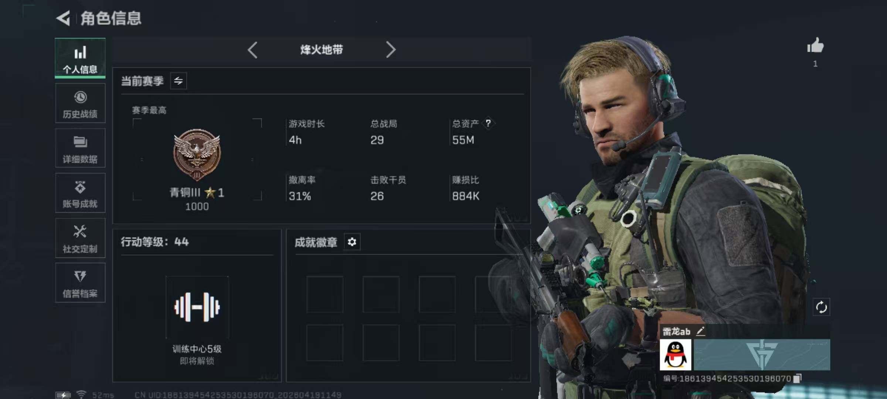Viewport: 887px width, 399px height.
Task: Switch to previous mode with left chevron
Action: pyautogui.click(x=253, y=50)
